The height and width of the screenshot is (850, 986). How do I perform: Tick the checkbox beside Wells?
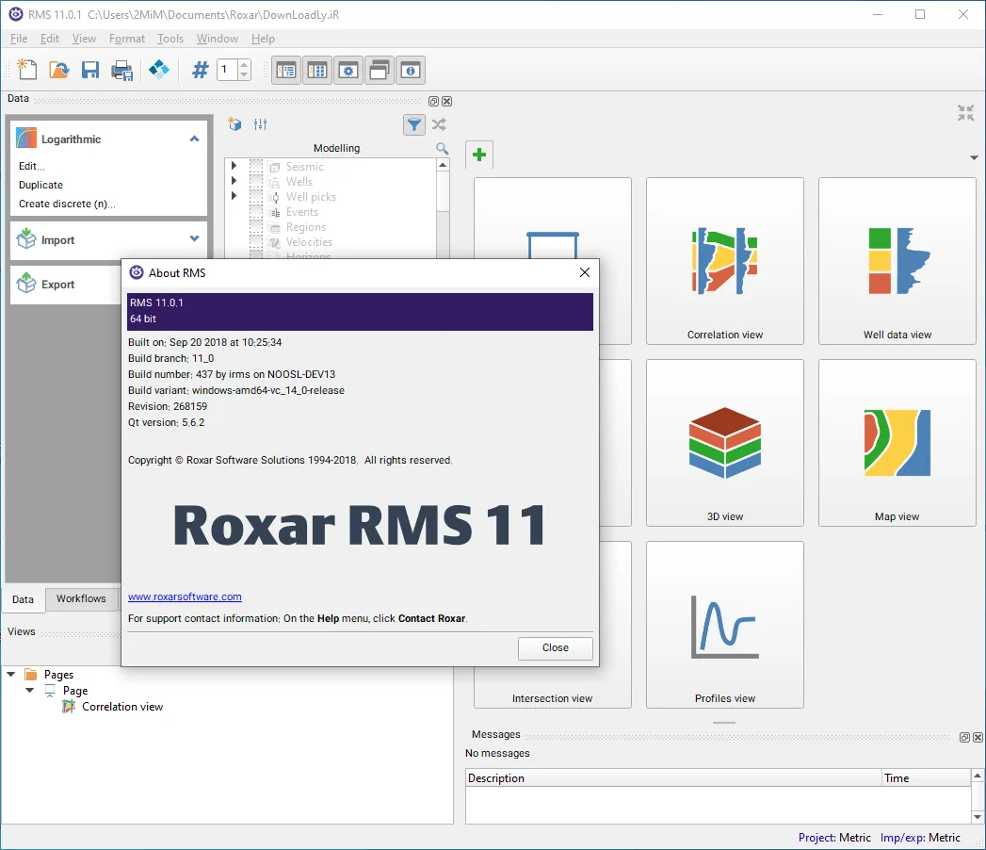click(256, 181)
